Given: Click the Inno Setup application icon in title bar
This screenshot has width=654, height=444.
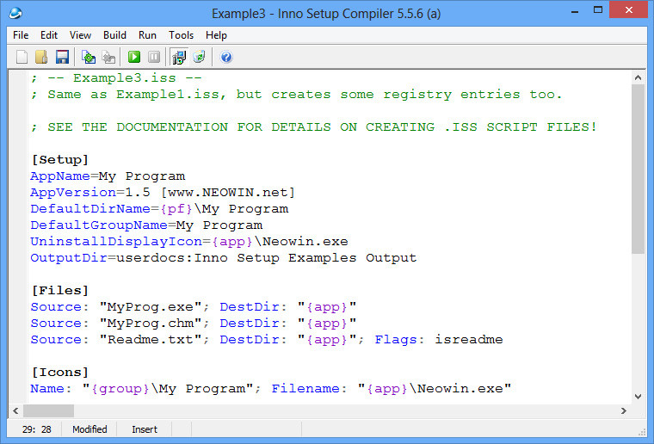Looking at the screenshot, I should coord(15,13).
